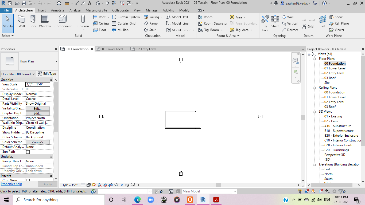Click the Edit Type button
The image size is (365, 205).
(47, 74)
